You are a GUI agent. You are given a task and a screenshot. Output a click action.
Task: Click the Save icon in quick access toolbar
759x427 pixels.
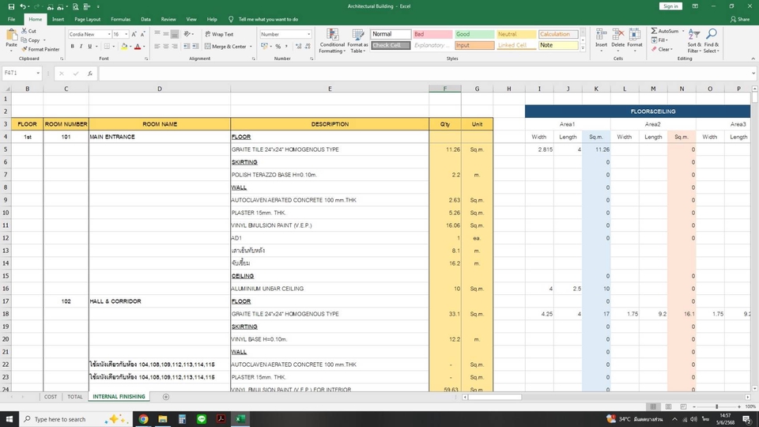coord(9,6)
